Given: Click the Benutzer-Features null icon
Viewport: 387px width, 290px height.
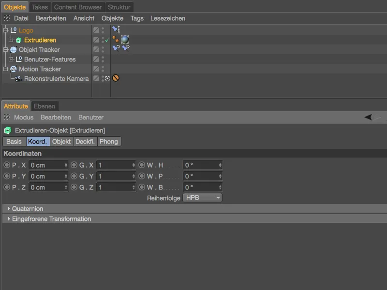Looking at the screenshot, I should pyautogui.click(x=19, y=59).
